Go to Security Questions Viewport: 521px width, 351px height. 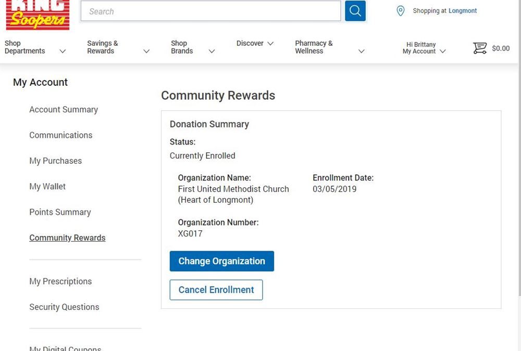64,307
